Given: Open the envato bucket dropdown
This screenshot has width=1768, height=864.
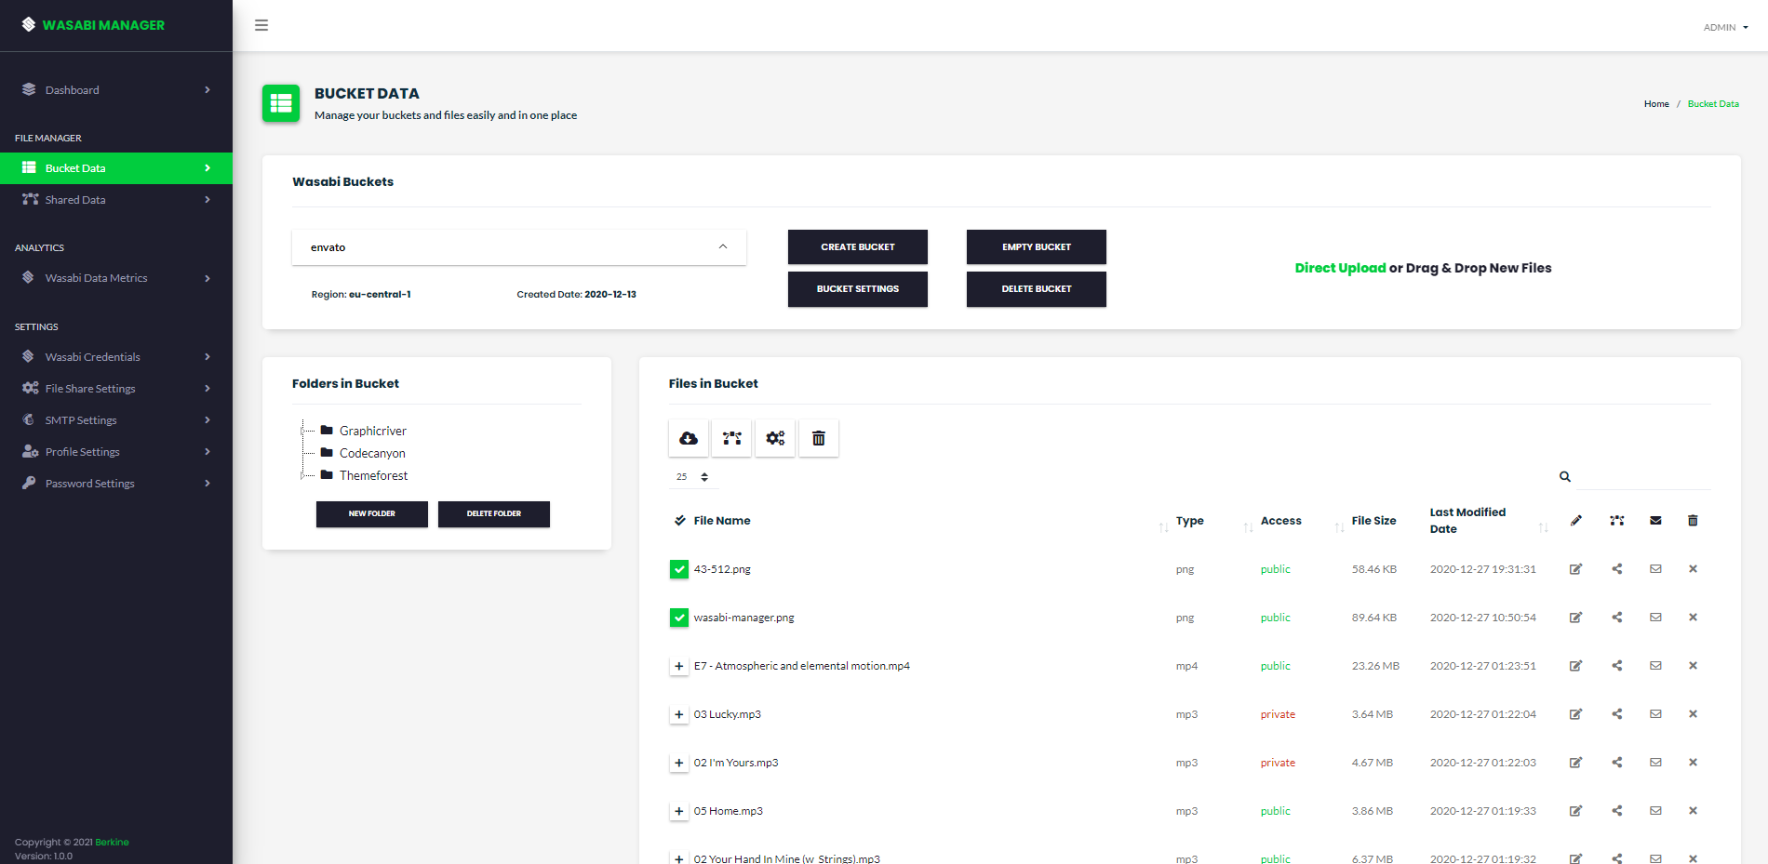Looking at the screenshot, I should [518, 247].
